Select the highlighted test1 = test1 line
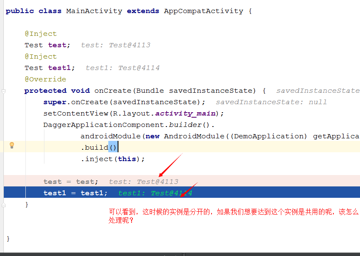 coord(182,192)
